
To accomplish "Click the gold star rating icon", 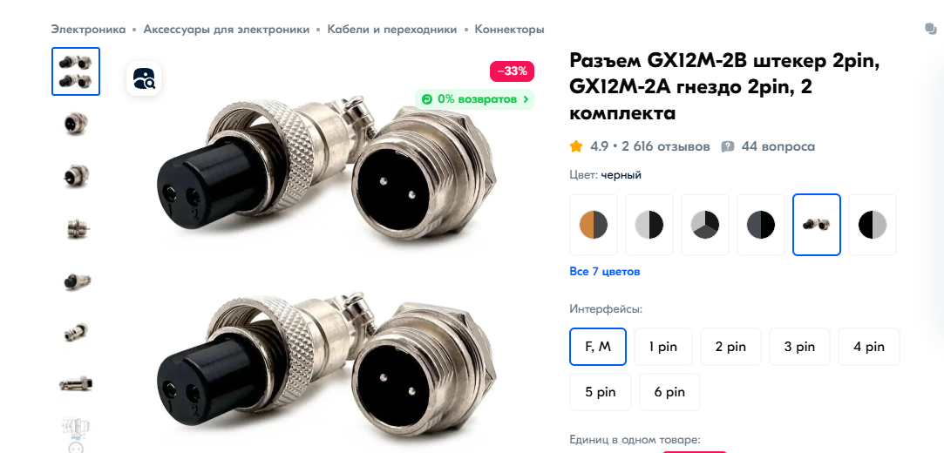I will pyautogui.click(x=576, y=146).
